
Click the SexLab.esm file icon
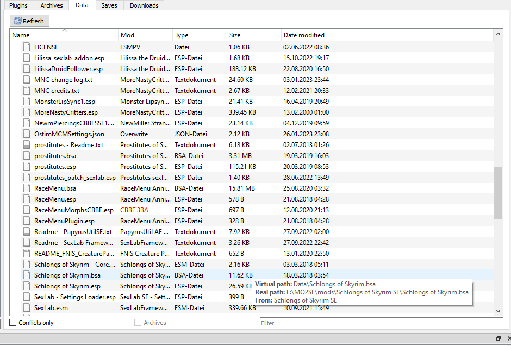coord(27,307)
